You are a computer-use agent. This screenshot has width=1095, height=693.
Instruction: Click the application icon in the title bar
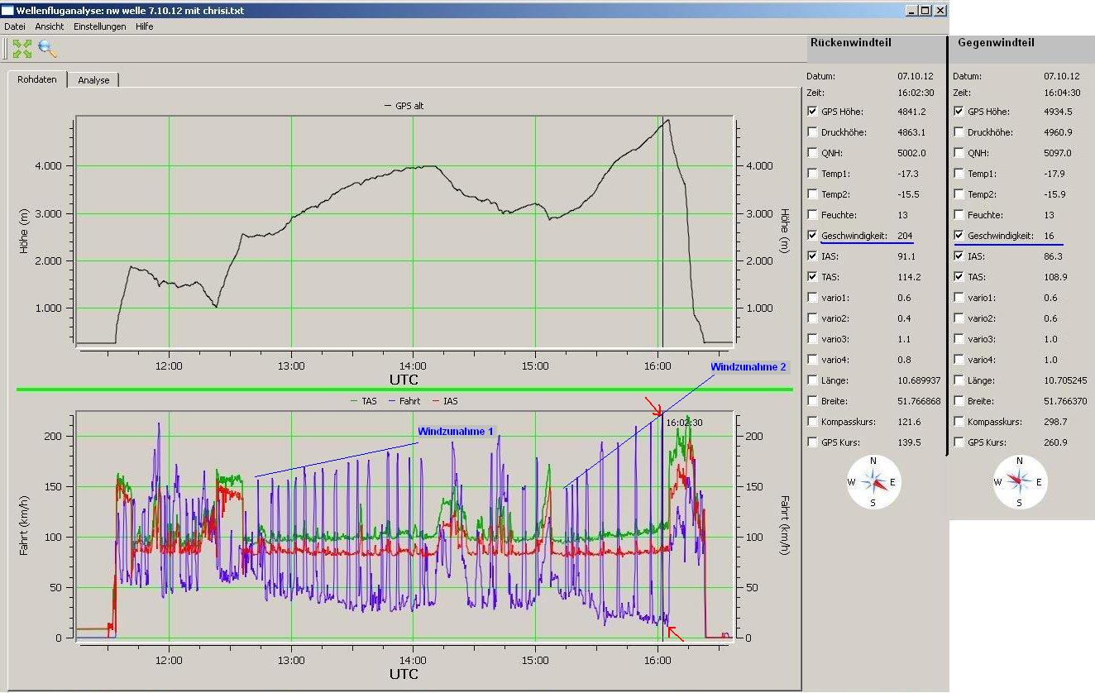[7, 11]
